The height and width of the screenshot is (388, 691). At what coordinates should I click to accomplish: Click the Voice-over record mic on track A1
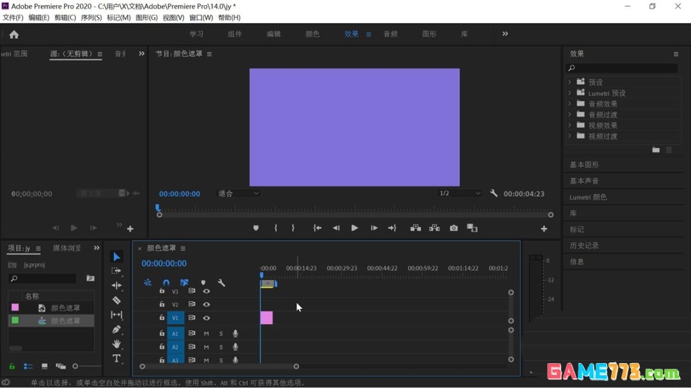(x=235, y=333)
